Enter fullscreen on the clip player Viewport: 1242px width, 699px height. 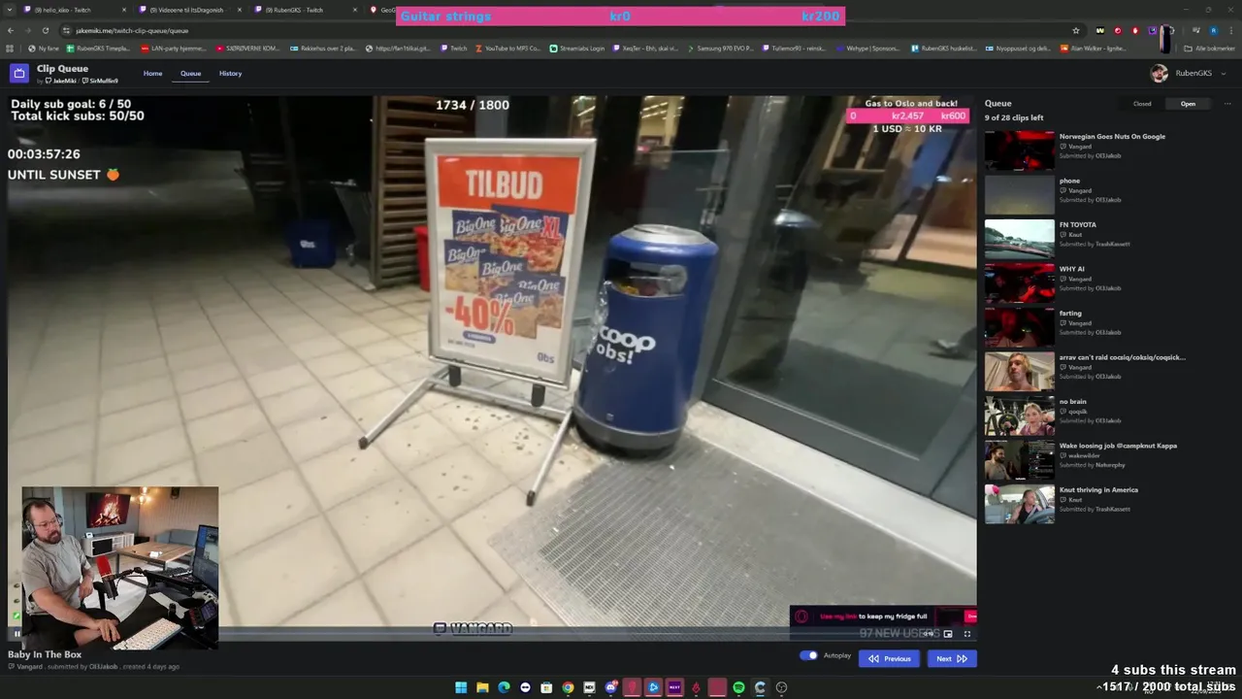[x=966, y=634]
